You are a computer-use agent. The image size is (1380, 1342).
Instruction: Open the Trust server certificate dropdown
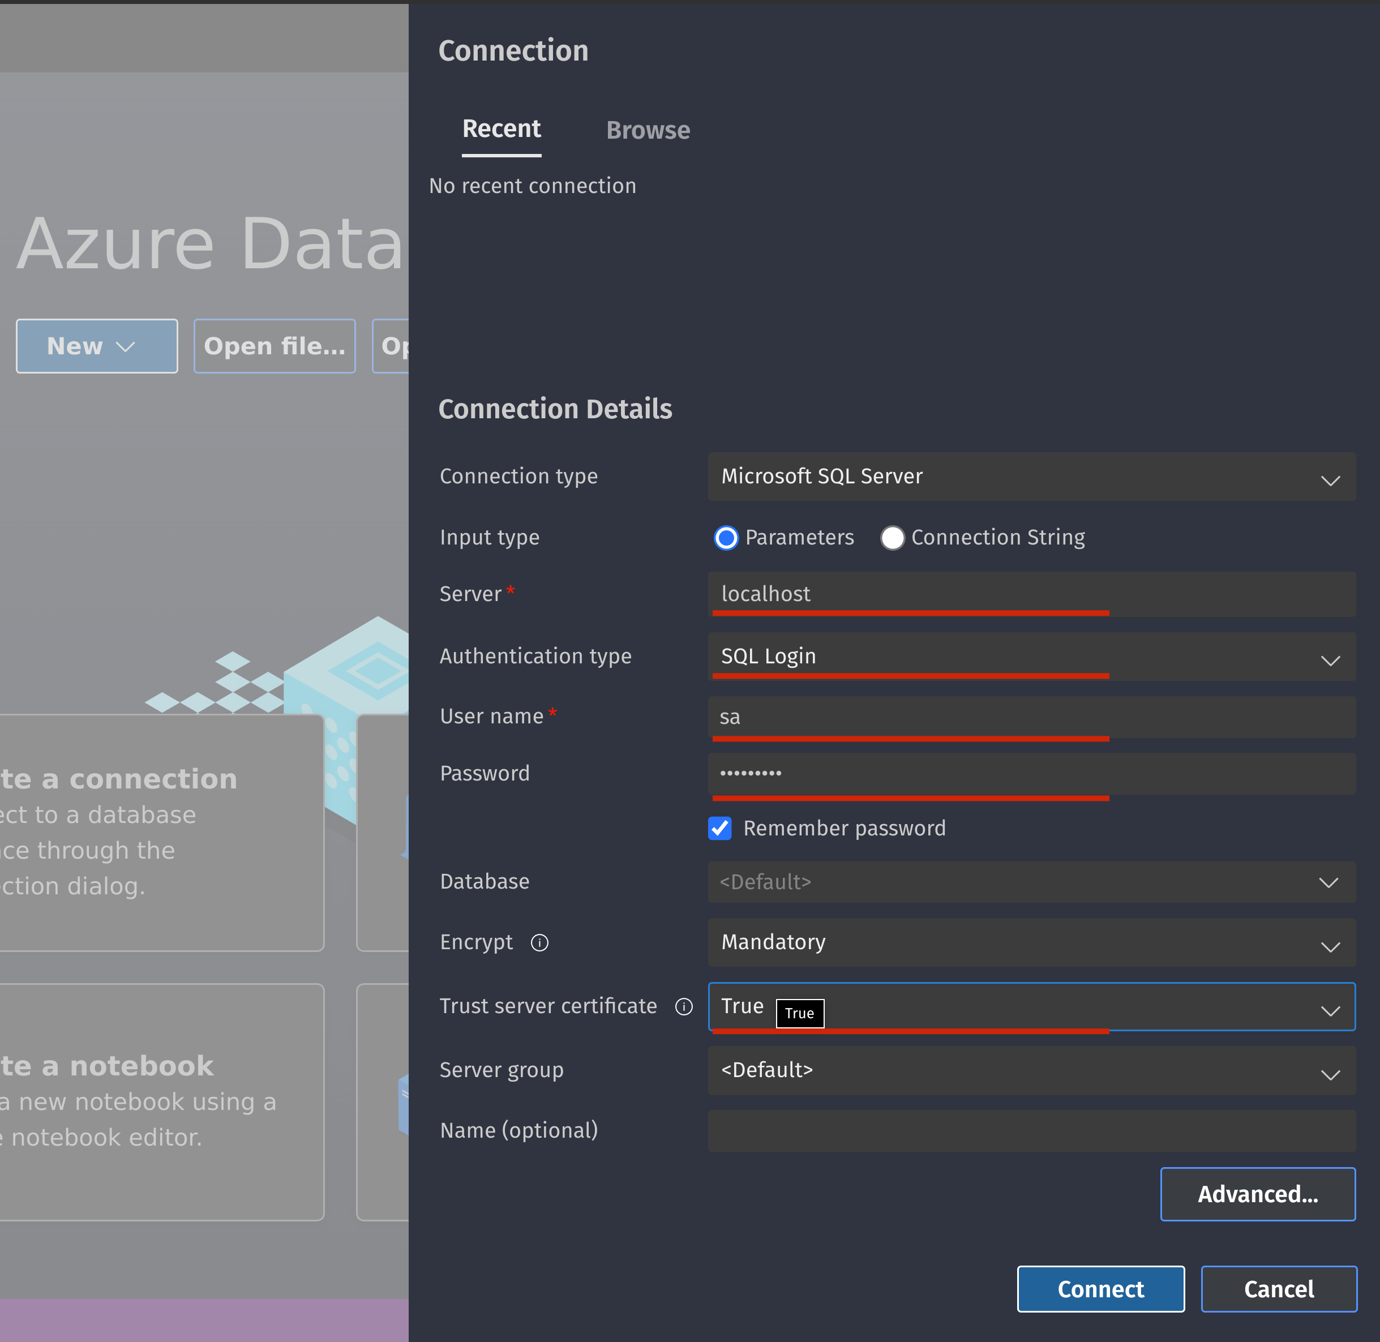pyautogui.click(x=1031, y=1006)
